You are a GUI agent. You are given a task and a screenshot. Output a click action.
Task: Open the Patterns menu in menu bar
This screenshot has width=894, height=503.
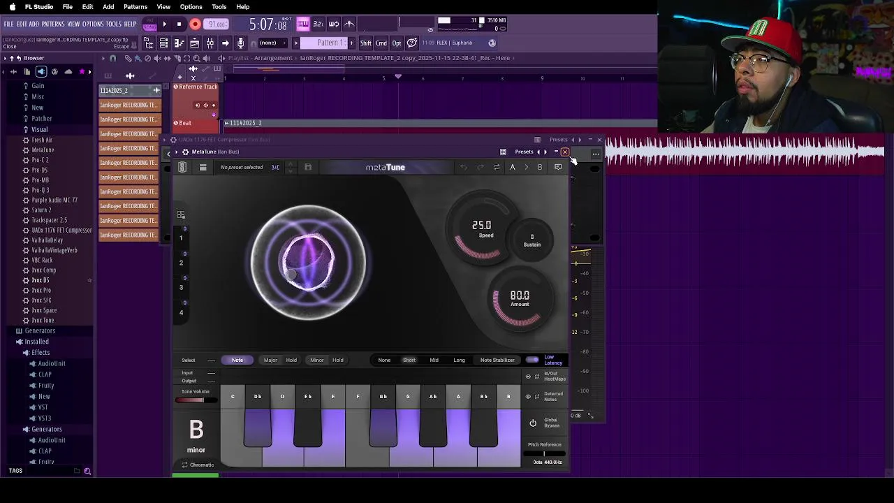(x=135, y=7)
